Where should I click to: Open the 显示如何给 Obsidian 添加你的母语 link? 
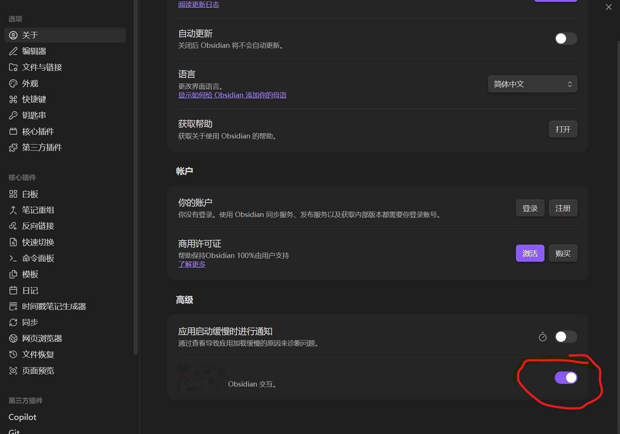tap(232, 95)
